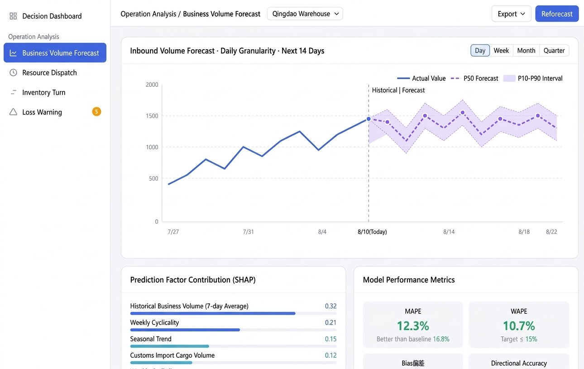Click the Target ≤ 15% text
Screen dimensions: 584x369
(x=519, y=339)
